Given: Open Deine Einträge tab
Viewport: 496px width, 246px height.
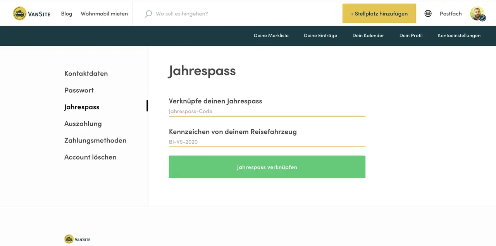Looking at the screenshot, I should coord(320,36).
